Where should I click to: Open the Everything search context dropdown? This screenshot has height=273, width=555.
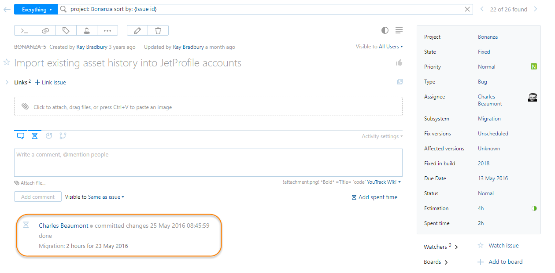click(35, 9)
